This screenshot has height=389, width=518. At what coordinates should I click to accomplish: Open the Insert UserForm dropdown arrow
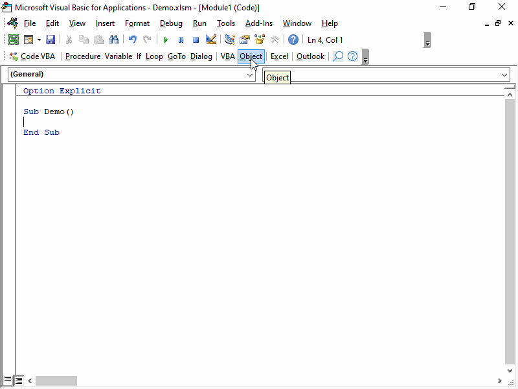tap(38, 40)
